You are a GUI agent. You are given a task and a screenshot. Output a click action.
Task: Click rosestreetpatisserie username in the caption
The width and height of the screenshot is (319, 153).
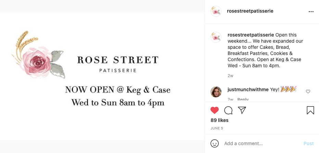pyautogui.click(x=251, y=35)
